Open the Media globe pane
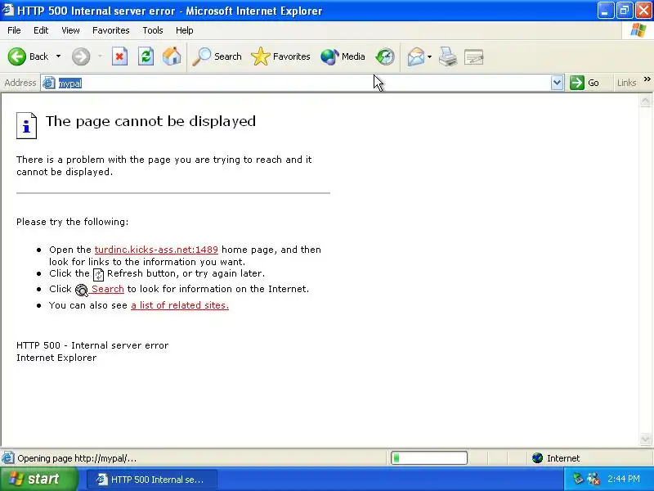654x491 pixels. (343, 56)
